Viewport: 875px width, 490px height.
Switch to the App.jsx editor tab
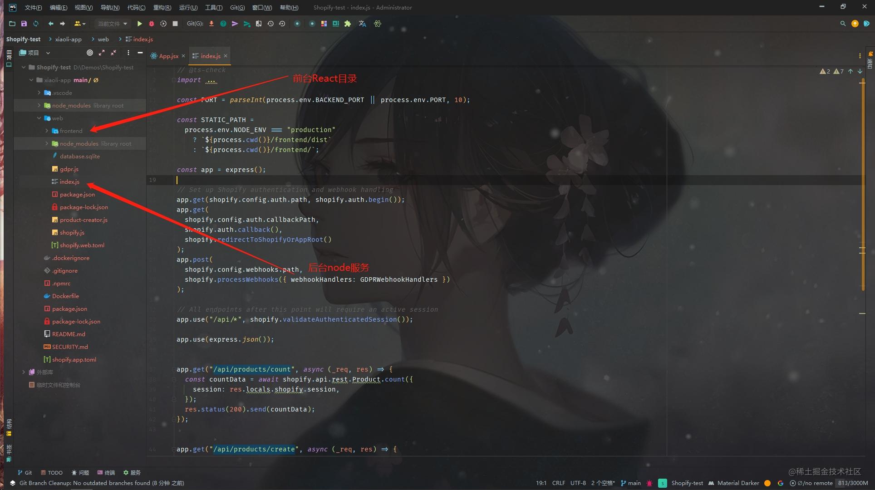click(x=168, y=56)
